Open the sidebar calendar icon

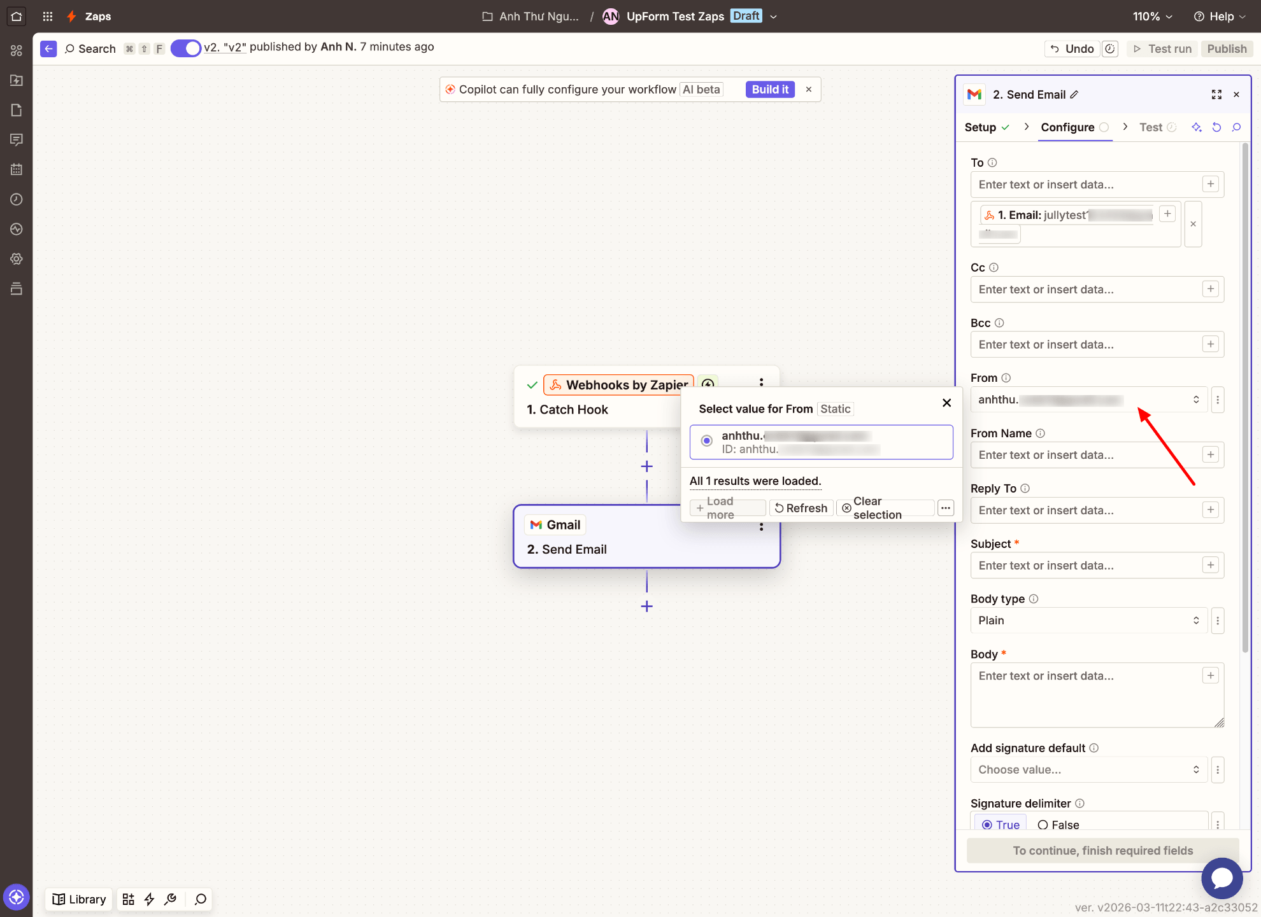[17, 169]
